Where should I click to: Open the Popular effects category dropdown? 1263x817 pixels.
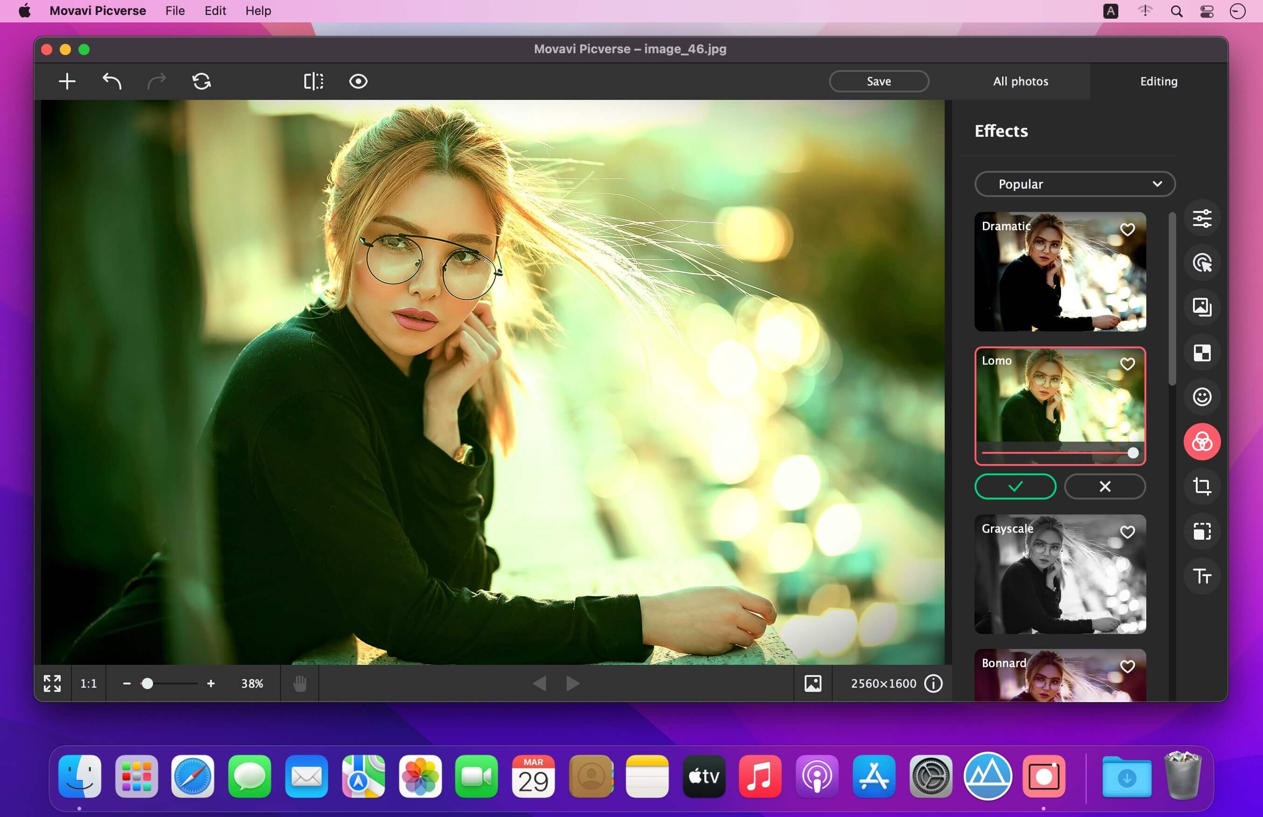click(x=1075, y=184)
